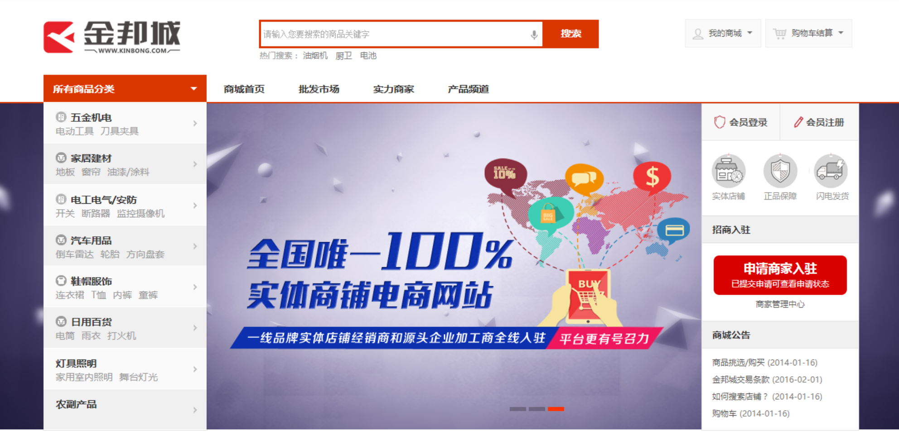Click the 正品保障 shield icon
The width and height of the screenshot is (899, 436).
click(780, 171)
